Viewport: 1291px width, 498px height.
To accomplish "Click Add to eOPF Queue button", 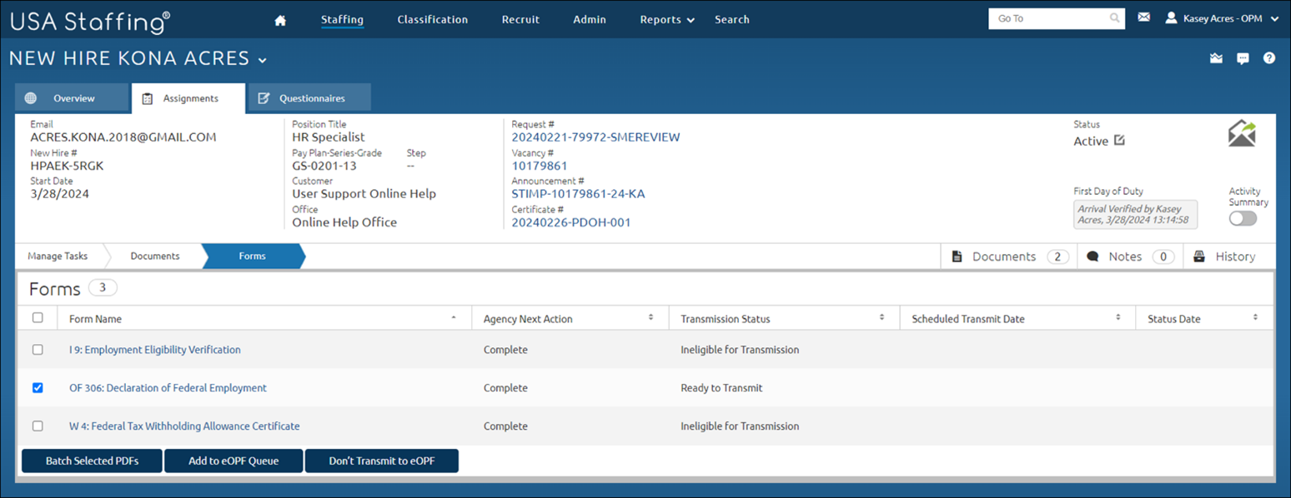I will tap(234, 461).
